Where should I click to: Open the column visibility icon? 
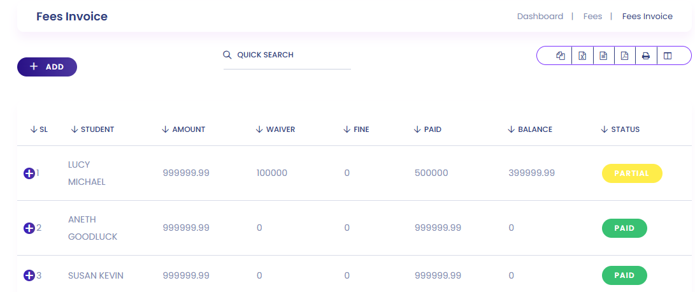[668, 56]
